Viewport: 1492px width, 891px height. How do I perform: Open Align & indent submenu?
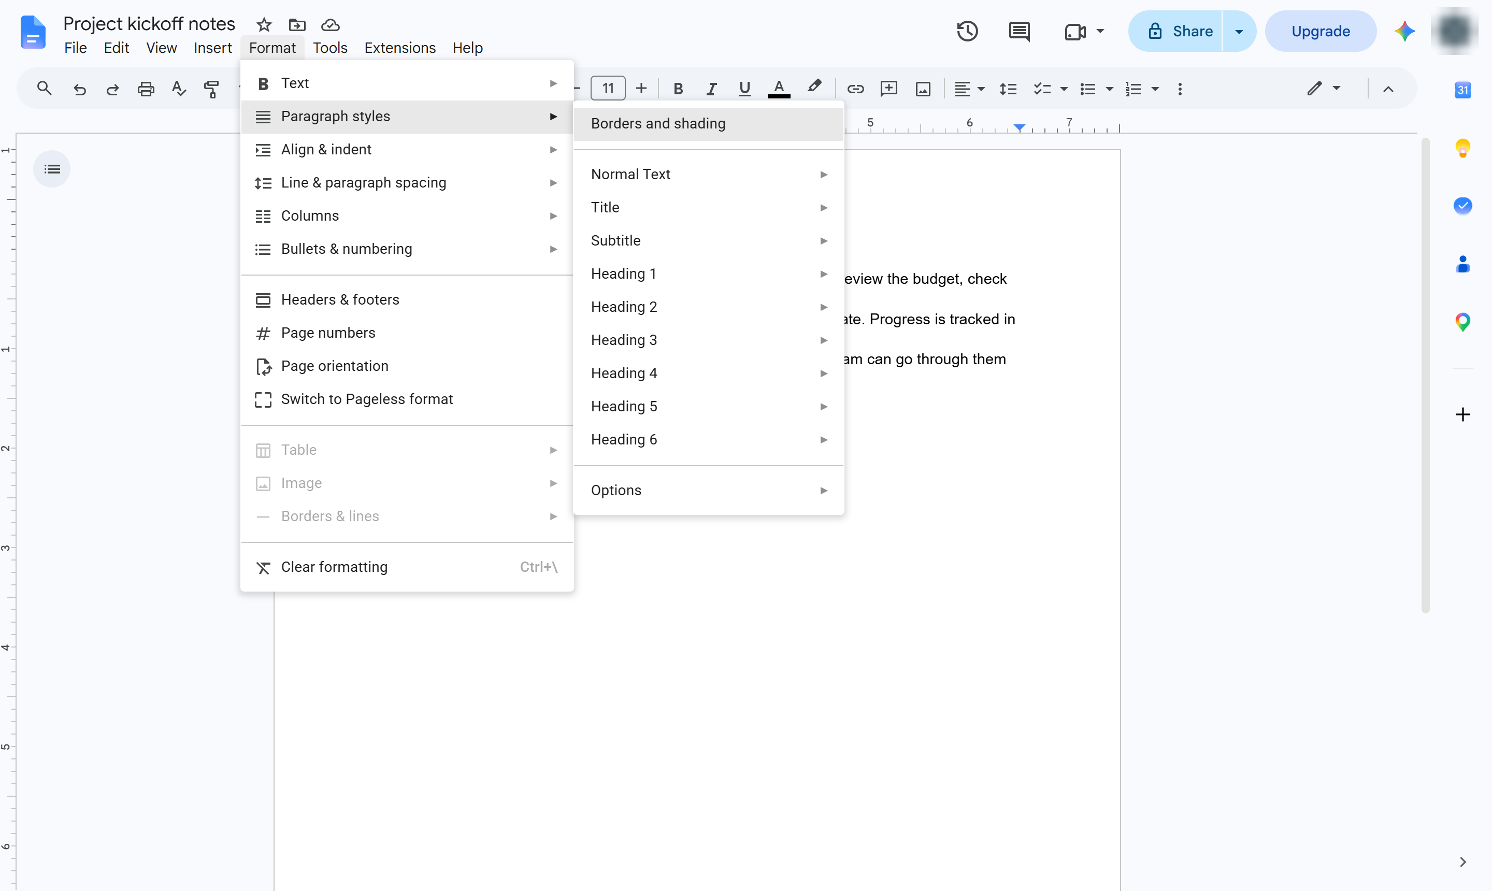[407, 150]
